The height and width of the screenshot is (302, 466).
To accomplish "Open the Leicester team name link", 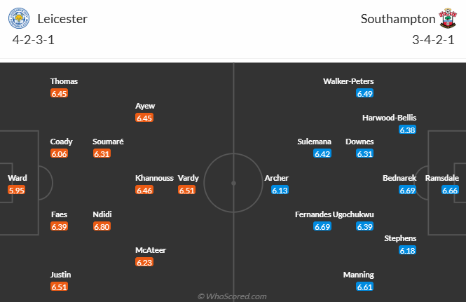I will pos(62,19).
